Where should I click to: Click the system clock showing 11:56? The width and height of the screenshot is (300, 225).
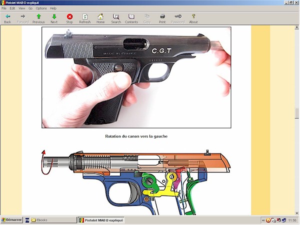(x=292, y=220)
